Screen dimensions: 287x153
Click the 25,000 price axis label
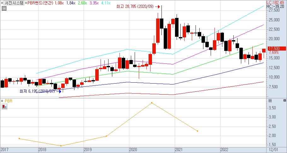click(x=274, y=20)
